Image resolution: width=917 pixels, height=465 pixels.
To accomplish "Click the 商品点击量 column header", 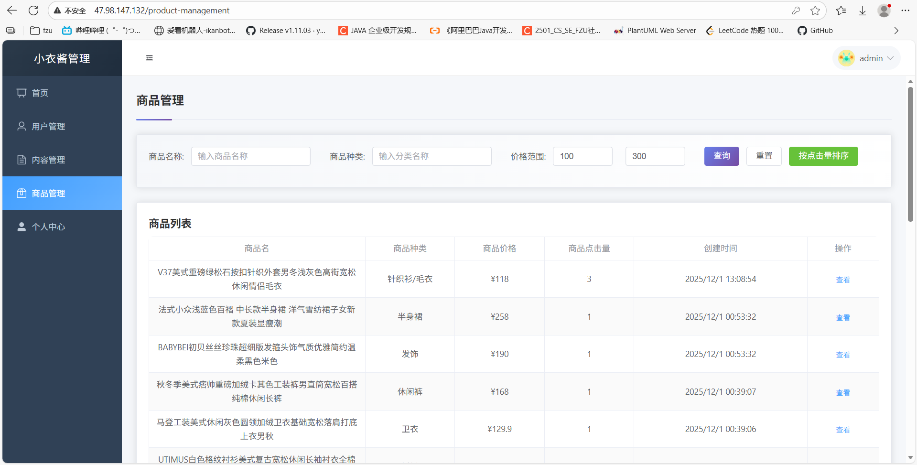I will pyautogui.click(x=589, y=249).
